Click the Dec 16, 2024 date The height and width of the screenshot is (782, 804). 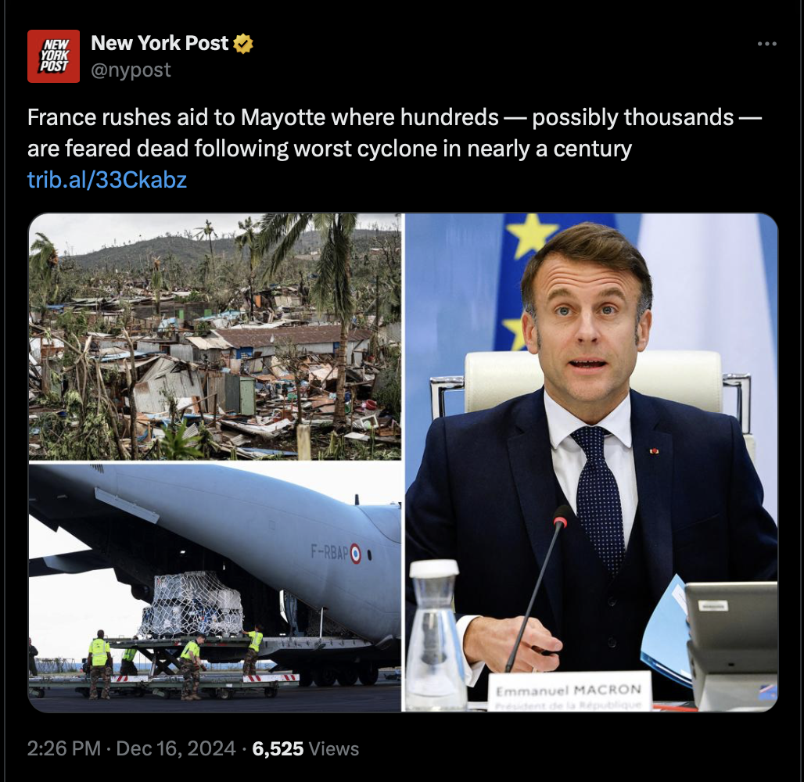click(x=176, y=748)
